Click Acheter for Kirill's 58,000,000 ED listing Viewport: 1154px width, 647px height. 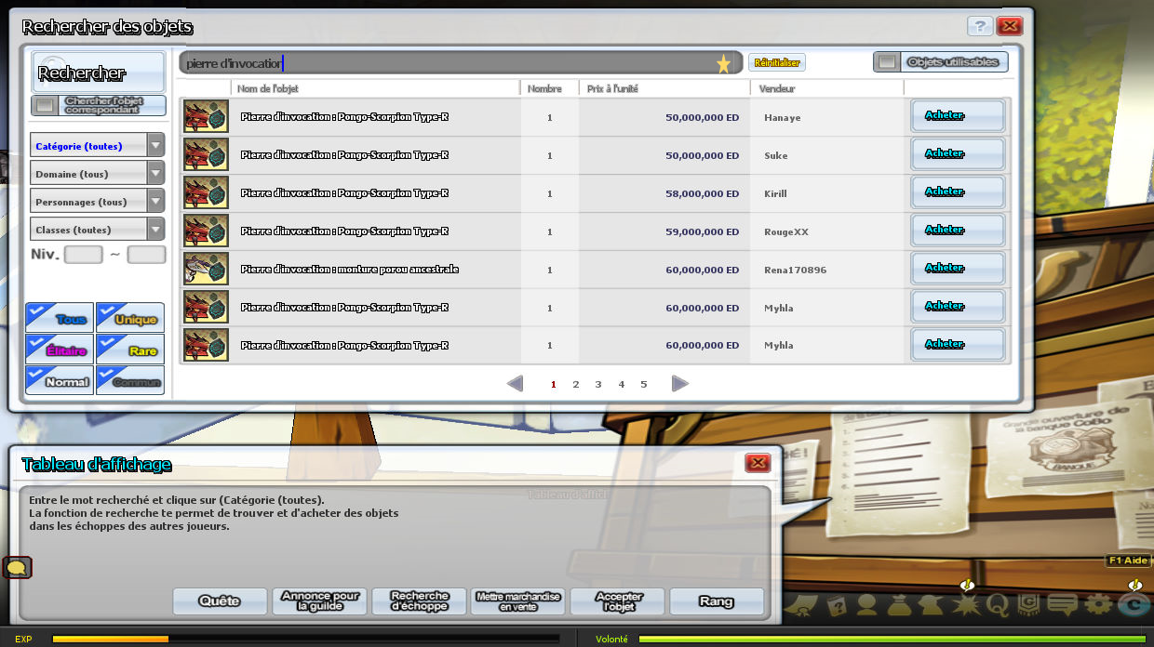point(958,192)
